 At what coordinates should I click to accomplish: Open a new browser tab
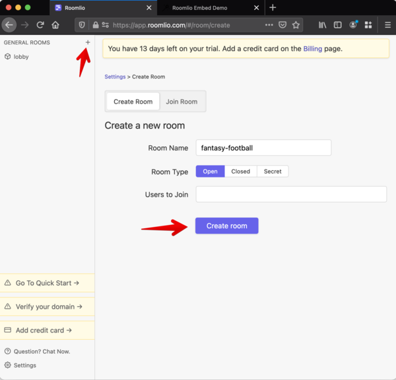pyautogui.click(x=273, y=8)
